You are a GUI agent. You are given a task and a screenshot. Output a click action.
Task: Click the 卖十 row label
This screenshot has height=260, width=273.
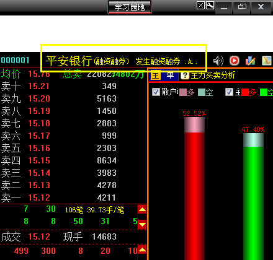tap(11, 86)
